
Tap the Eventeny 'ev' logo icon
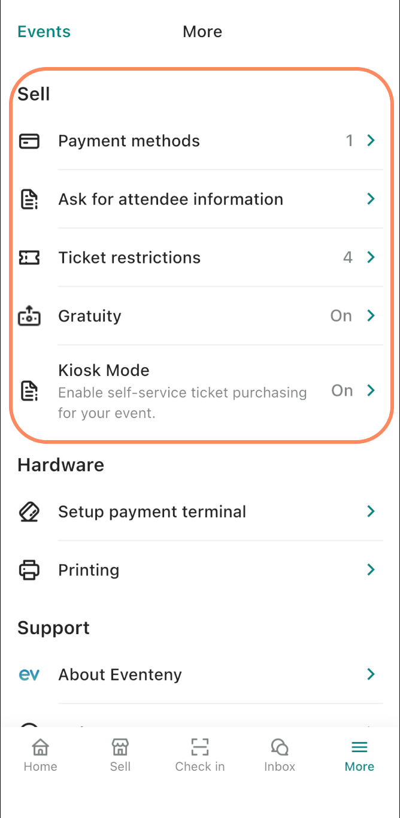point(29,675)
